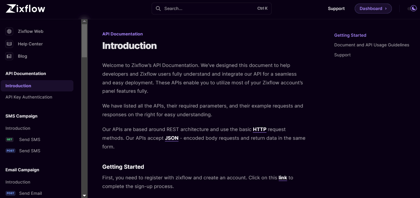
Task: Click the Zixflow logo
Action: point(26,9)
